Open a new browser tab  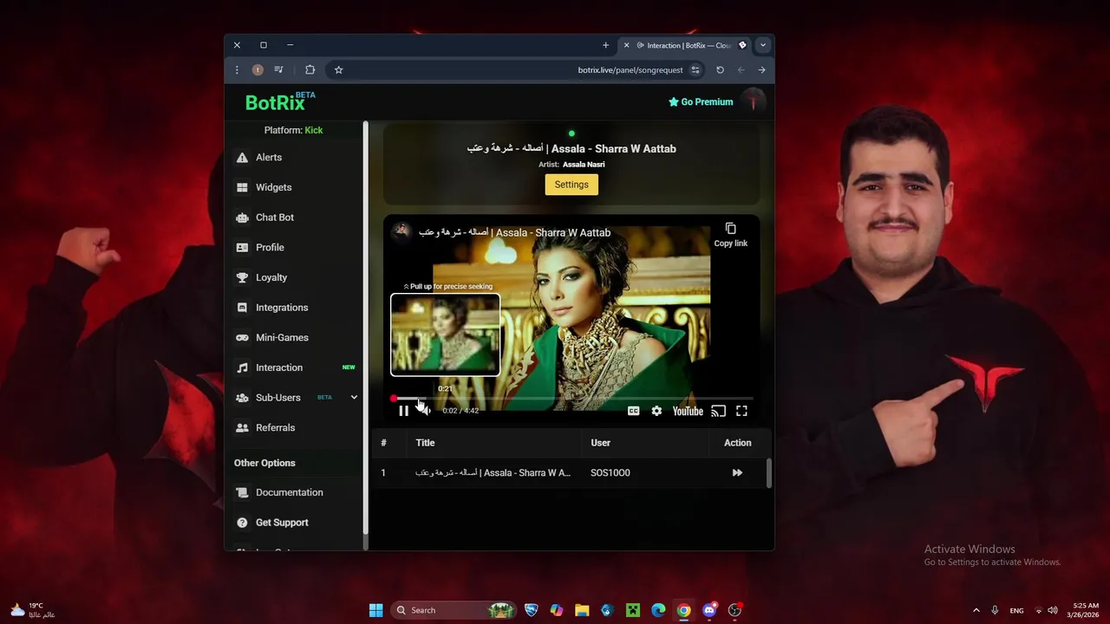tap(605, 45)
